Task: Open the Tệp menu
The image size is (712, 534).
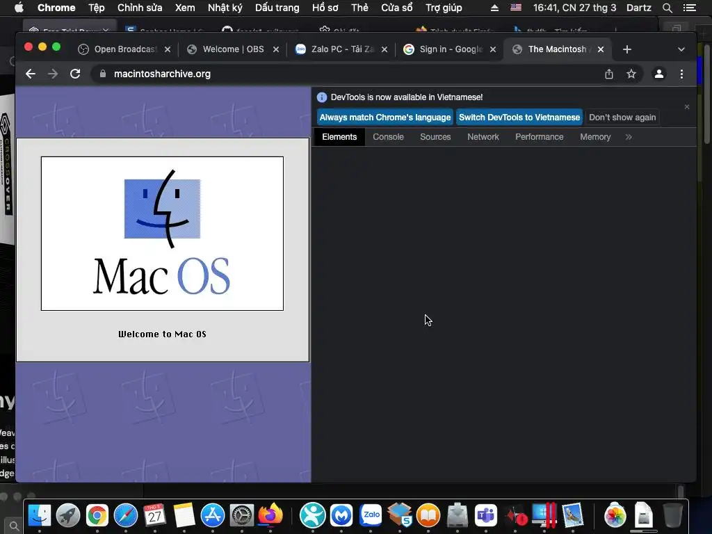Action: pyautogui.click(x=96, y=8)
